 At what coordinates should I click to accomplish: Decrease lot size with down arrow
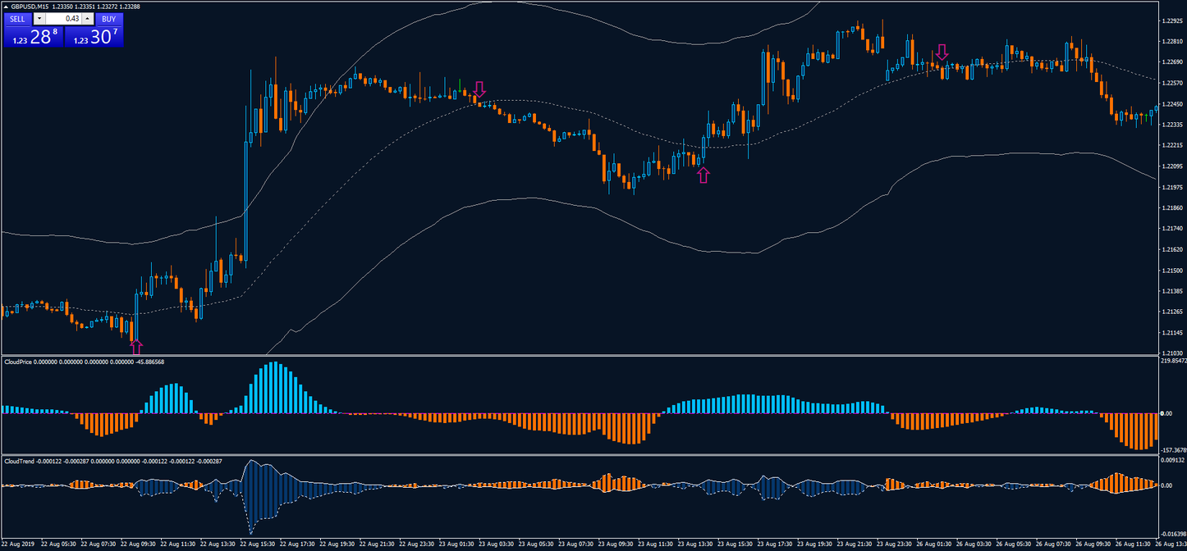point(39,19)
